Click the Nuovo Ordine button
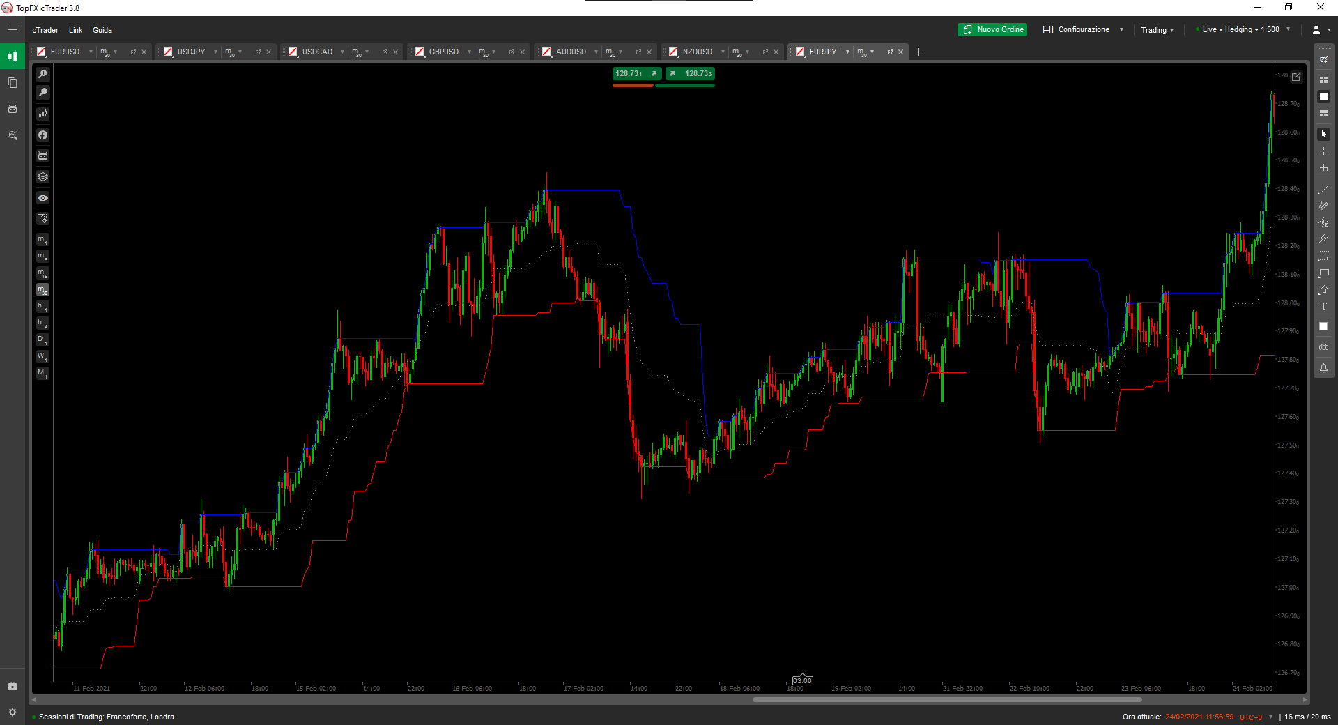 tap(992, 29)
